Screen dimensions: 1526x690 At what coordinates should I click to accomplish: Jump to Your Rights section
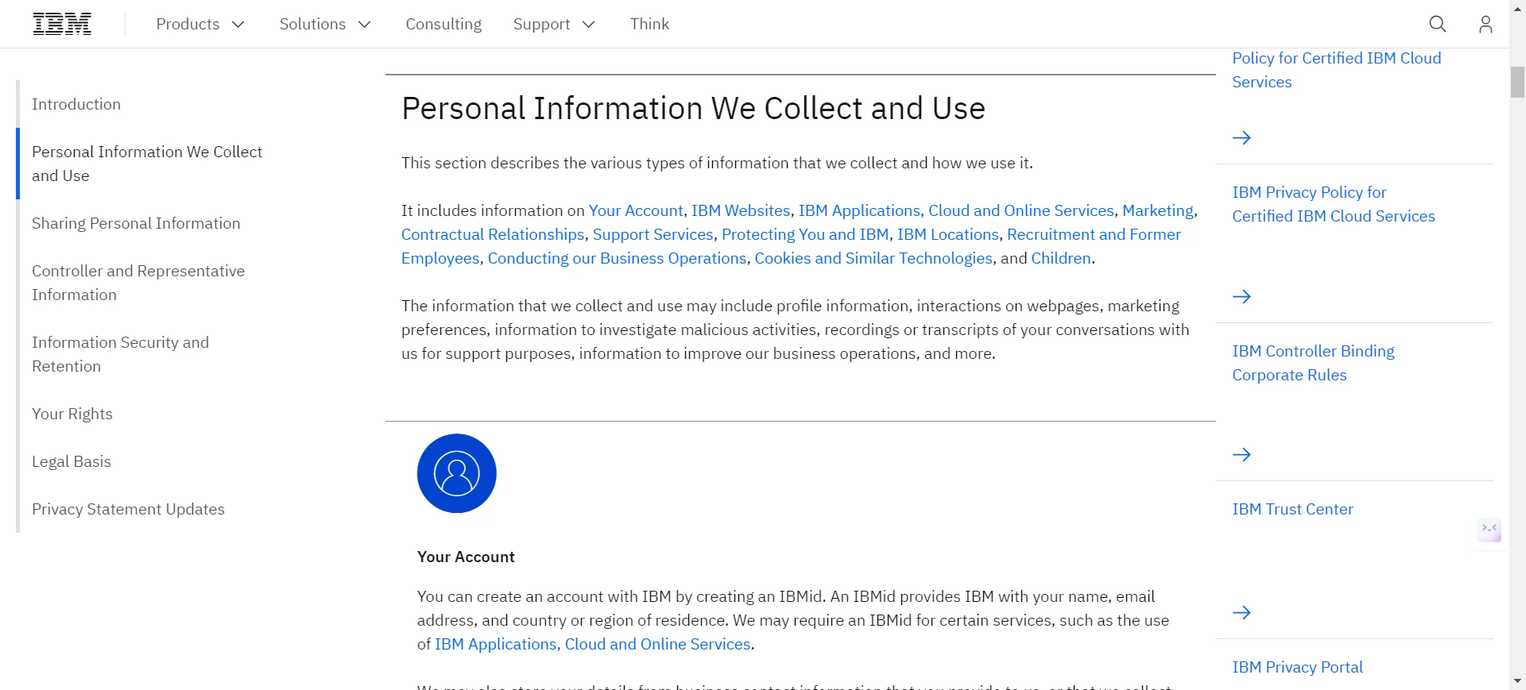click(72, 414)
